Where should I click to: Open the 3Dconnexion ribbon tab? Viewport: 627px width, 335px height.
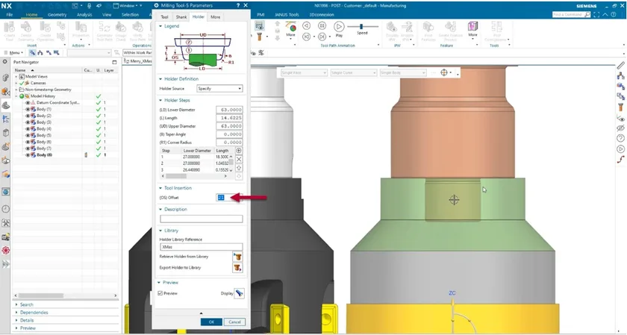pos(322,15)
